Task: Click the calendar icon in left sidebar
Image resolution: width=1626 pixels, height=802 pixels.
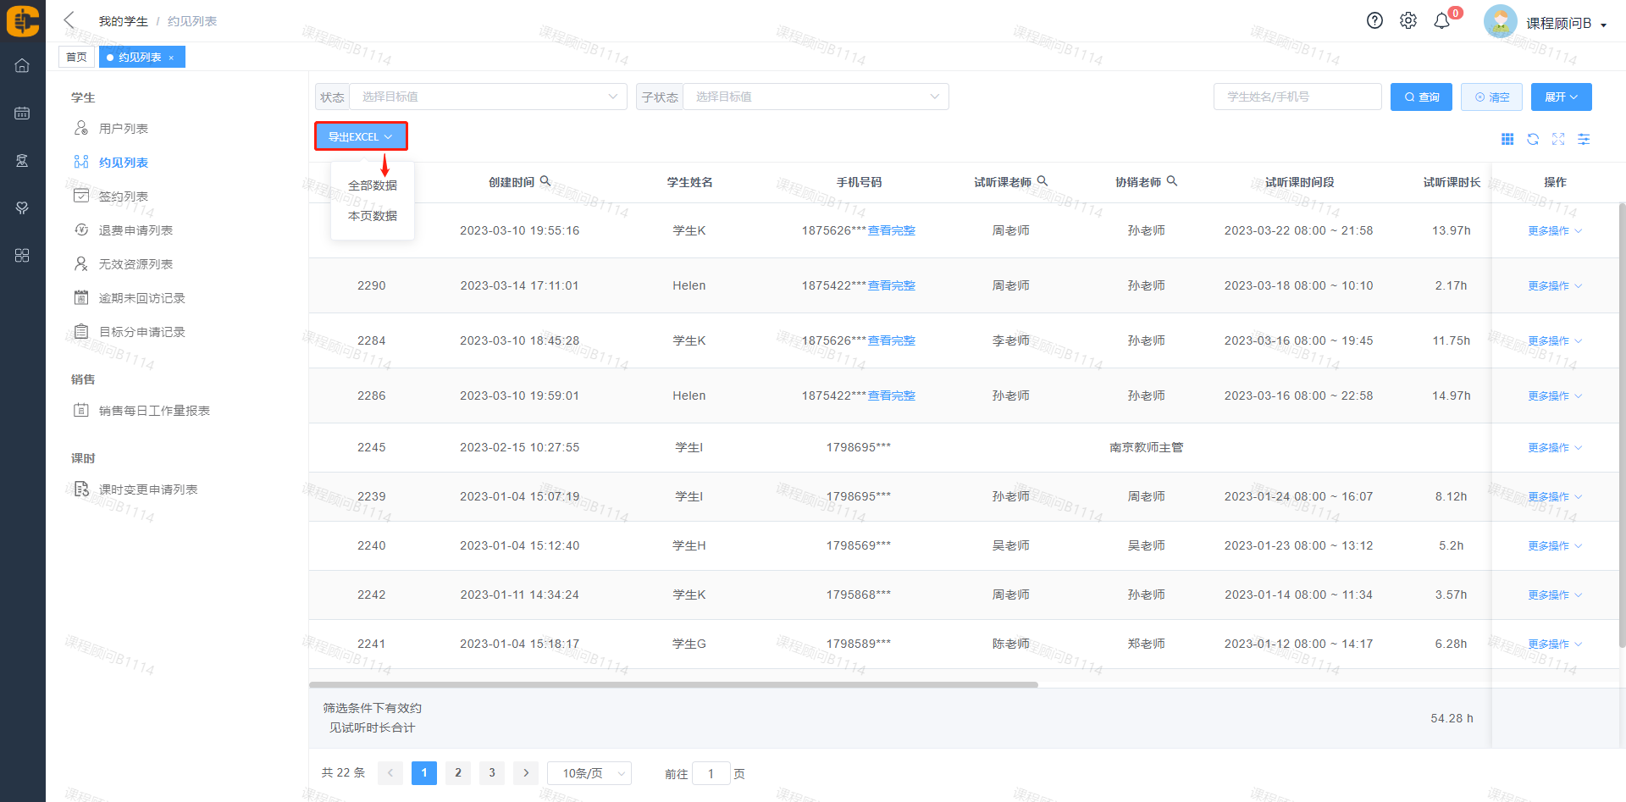Action: pos(22,113)
